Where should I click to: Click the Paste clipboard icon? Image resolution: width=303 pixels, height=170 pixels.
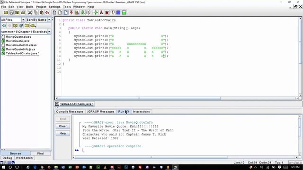(x=42, y=13)
